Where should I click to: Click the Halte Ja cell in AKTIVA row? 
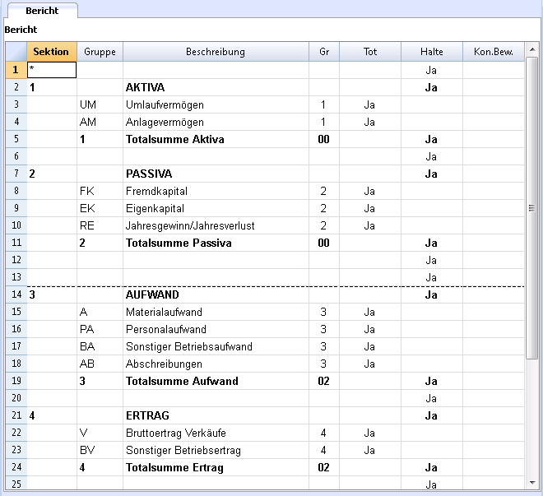432,87
